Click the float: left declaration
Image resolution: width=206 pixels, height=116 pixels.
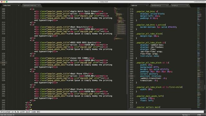(147, 101)
